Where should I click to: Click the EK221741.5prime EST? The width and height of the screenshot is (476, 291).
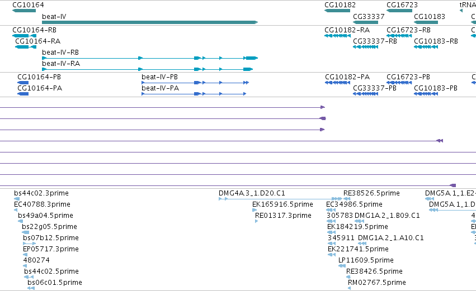(x=332, y=255)
